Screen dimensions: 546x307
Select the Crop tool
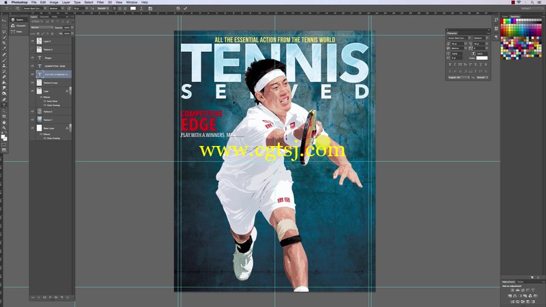point(4,43)
